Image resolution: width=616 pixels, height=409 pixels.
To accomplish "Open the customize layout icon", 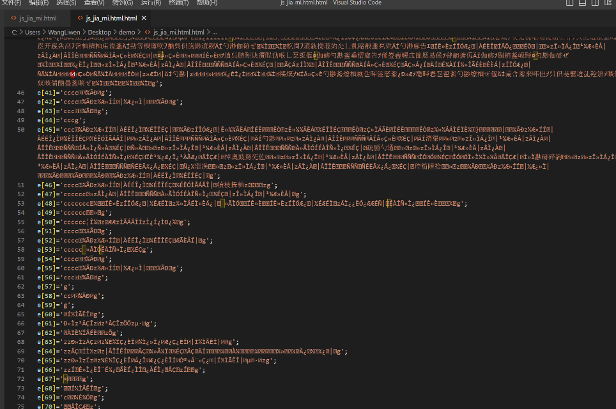I will (x=608, y=3).
